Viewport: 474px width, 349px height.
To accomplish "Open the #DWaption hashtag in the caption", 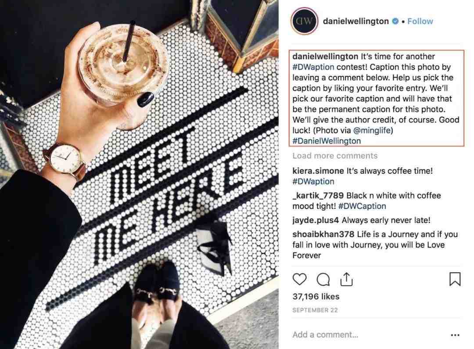I will pos(313,67).
